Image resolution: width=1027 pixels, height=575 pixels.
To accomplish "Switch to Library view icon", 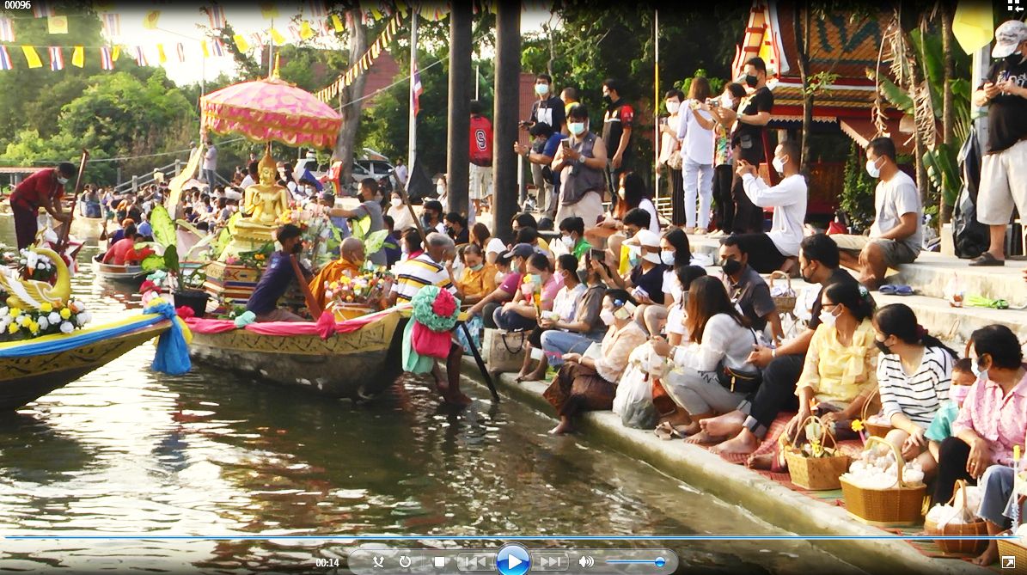I will (x=1014, y=6).
